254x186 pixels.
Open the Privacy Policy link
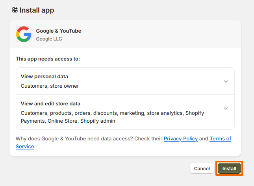click(180, 139)
